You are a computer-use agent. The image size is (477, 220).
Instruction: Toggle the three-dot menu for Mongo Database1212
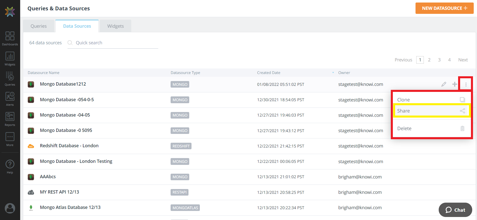466,84
